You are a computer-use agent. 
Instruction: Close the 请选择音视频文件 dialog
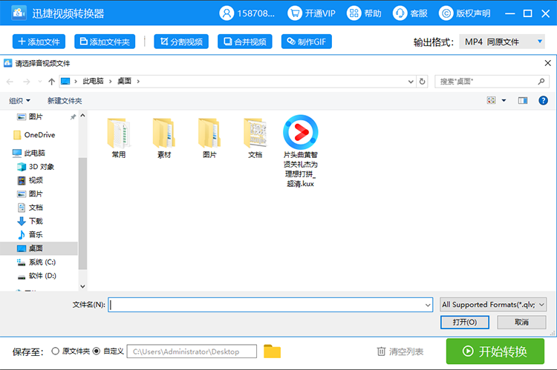(x=548, y=63)
